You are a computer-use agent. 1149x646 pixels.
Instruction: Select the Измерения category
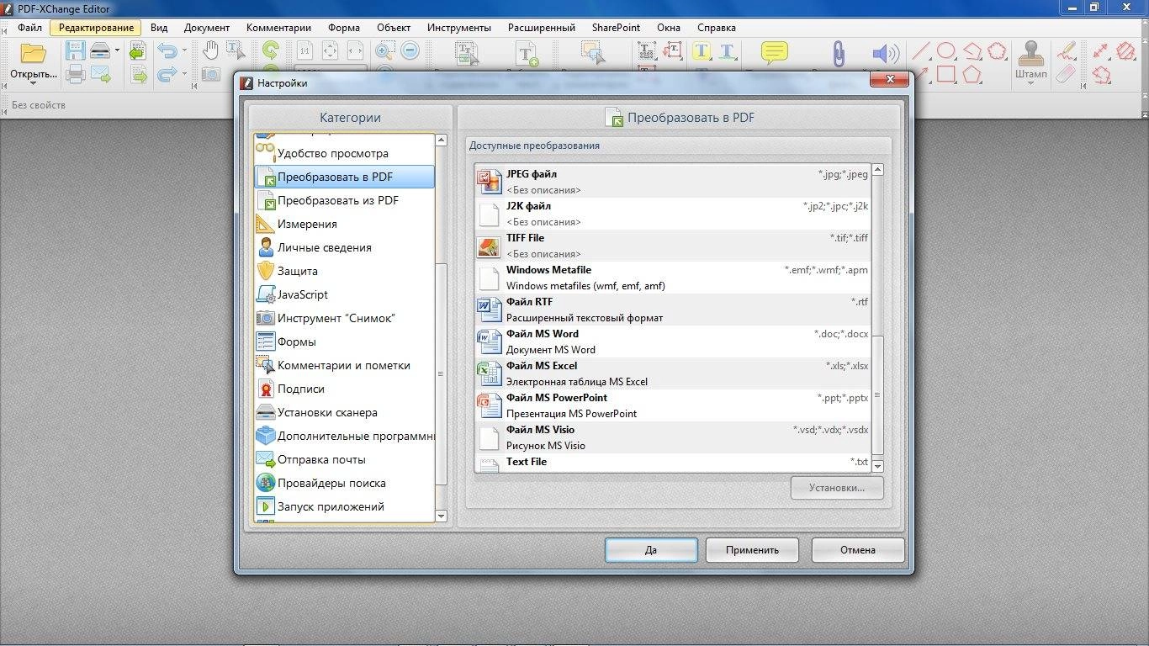(x=345, y=224)
